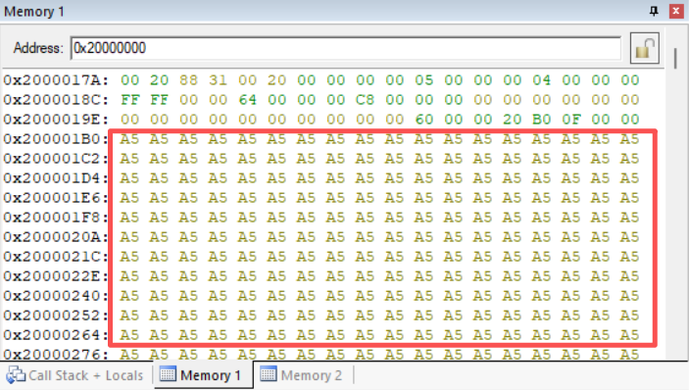
Task: Click the Call Stack + Locals tab icon
Action: (x=16, y=375)
